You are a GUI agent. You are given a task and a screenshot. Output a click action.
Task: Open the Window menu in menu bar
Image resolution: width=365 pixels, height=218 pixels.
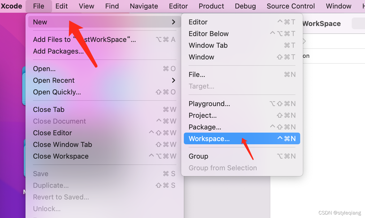[x=339, y=6]
